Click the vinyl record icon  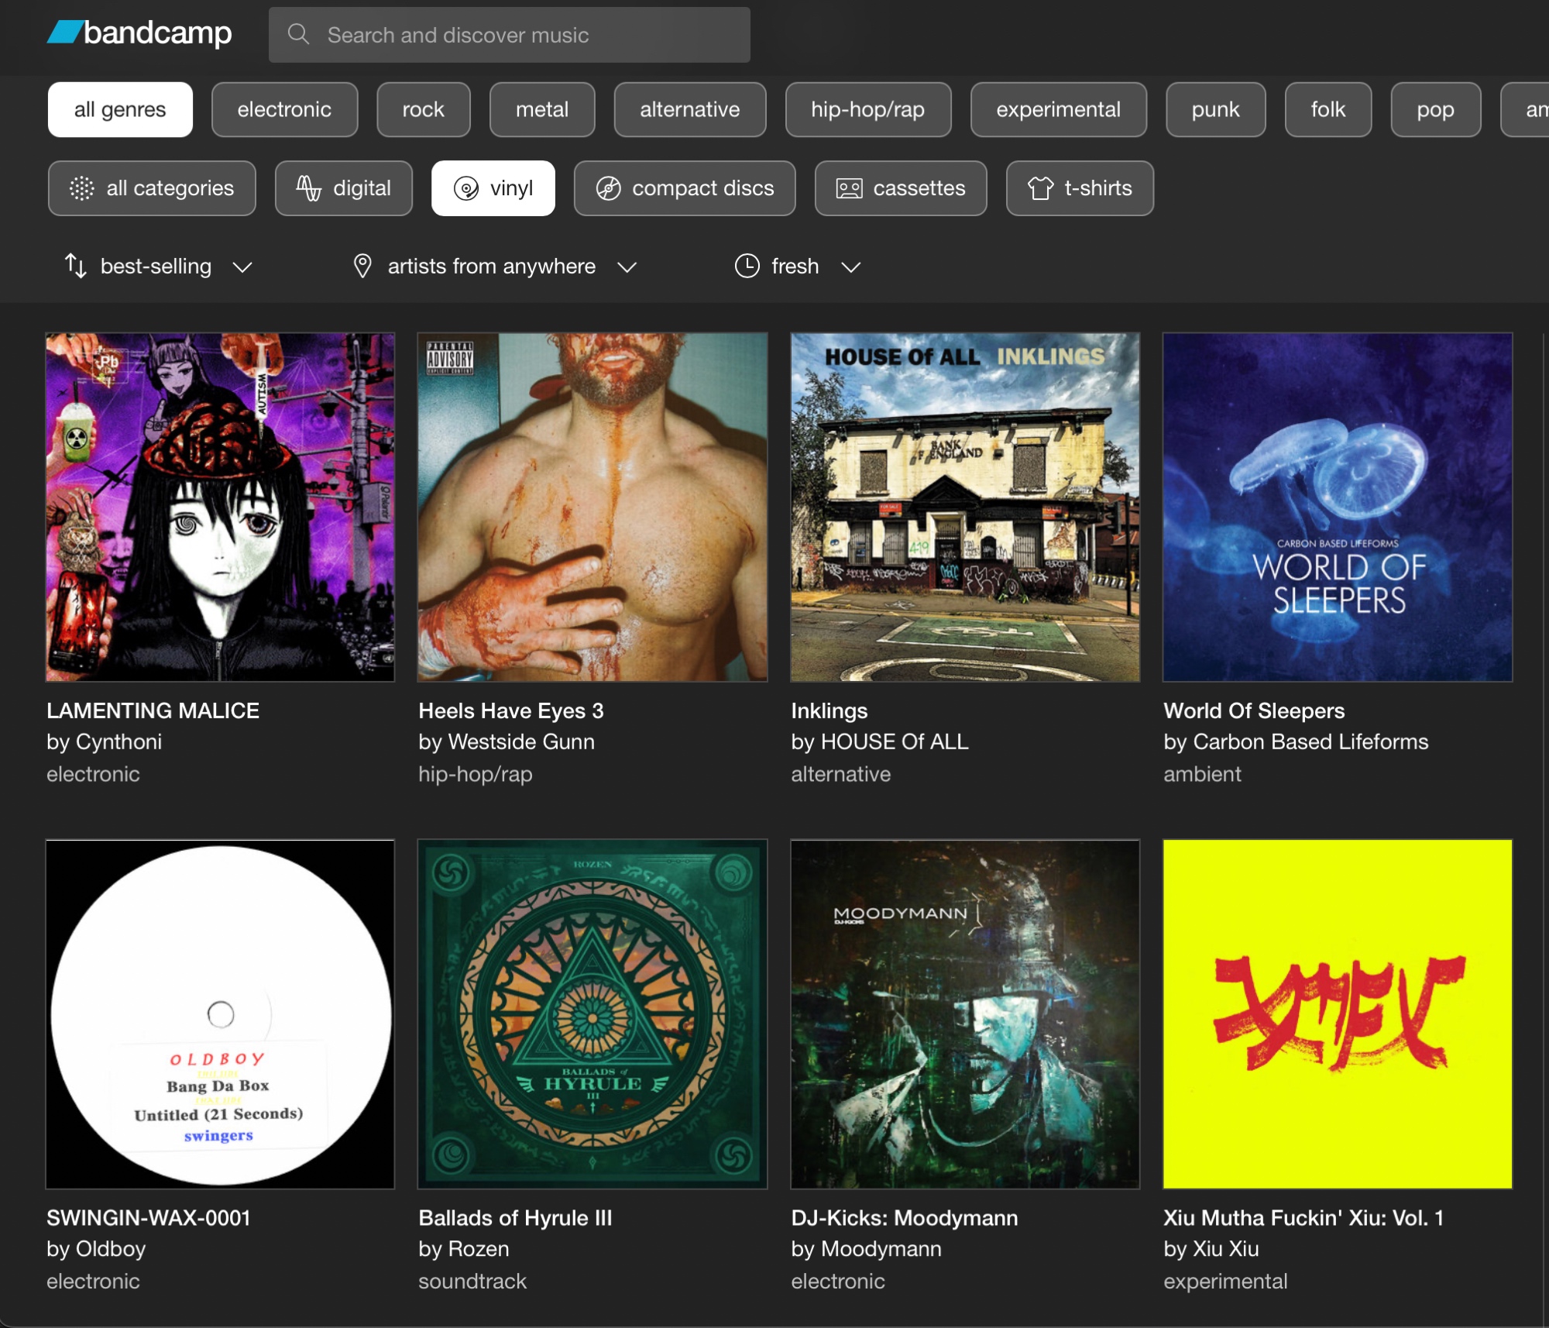pos(466,188)
